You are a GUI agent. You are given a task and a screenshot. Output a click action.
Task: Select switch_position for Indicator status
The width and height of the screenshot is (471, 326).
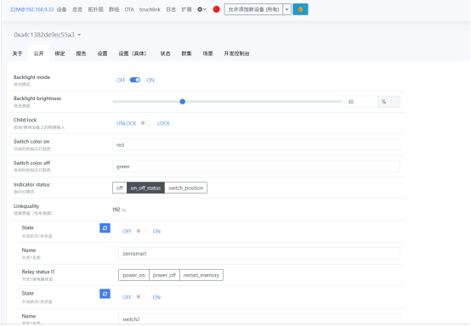(x=185, y=188)
